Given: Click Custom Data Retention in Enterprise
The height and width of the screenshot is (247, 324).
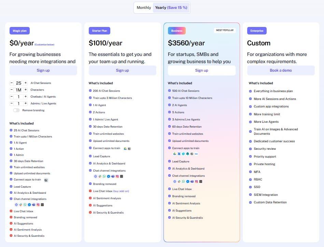Looking at the screenshot, I should 270,202.
